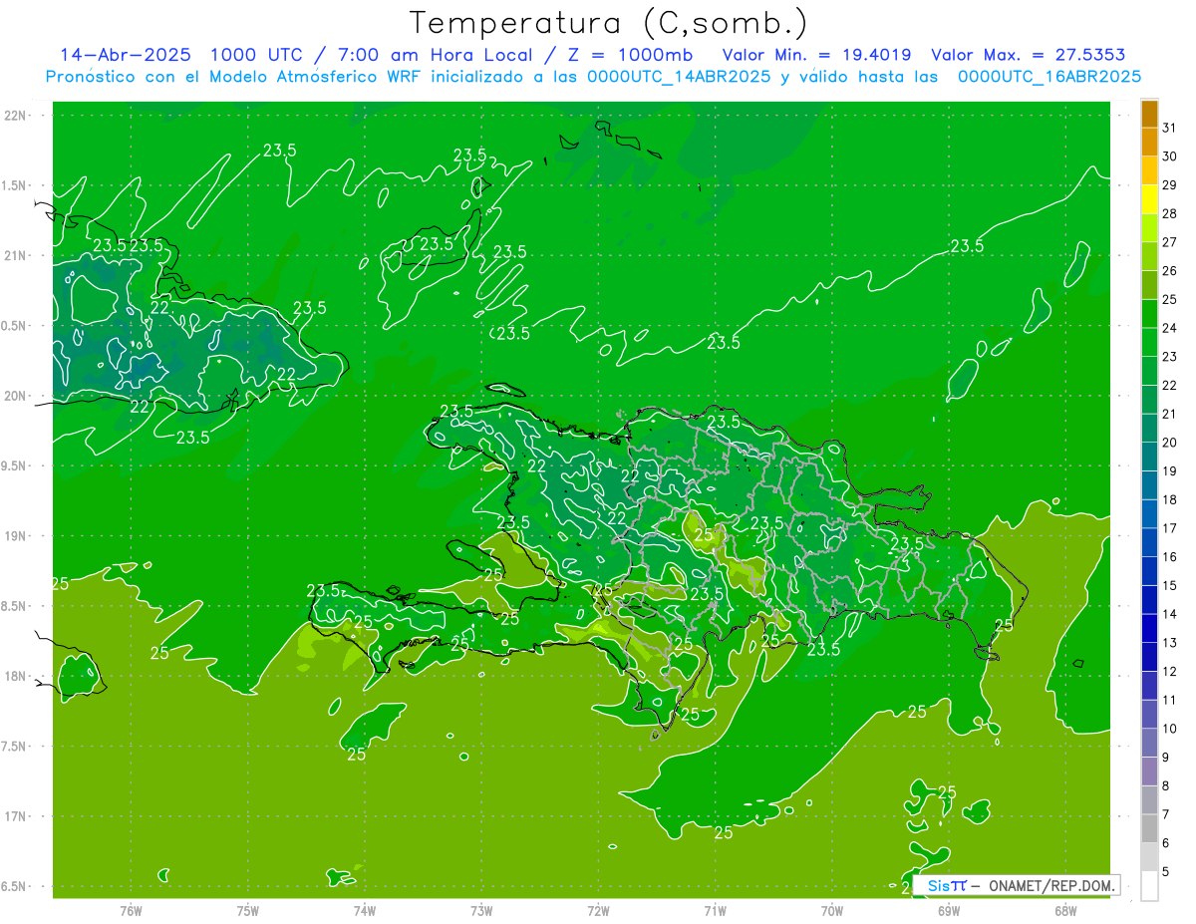The width and height of the screenshot is (1196, 924).
Task: Select the purple swatch between 9 and 10
Action: (x=1149, y=744)
